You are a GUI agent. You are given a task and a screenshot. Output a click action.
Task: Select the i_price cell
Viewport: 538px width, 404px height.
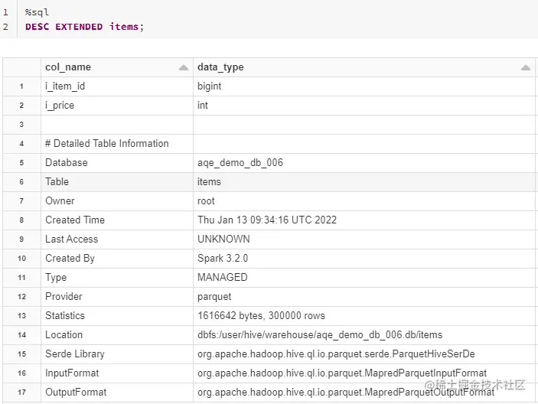pos(117,106)
